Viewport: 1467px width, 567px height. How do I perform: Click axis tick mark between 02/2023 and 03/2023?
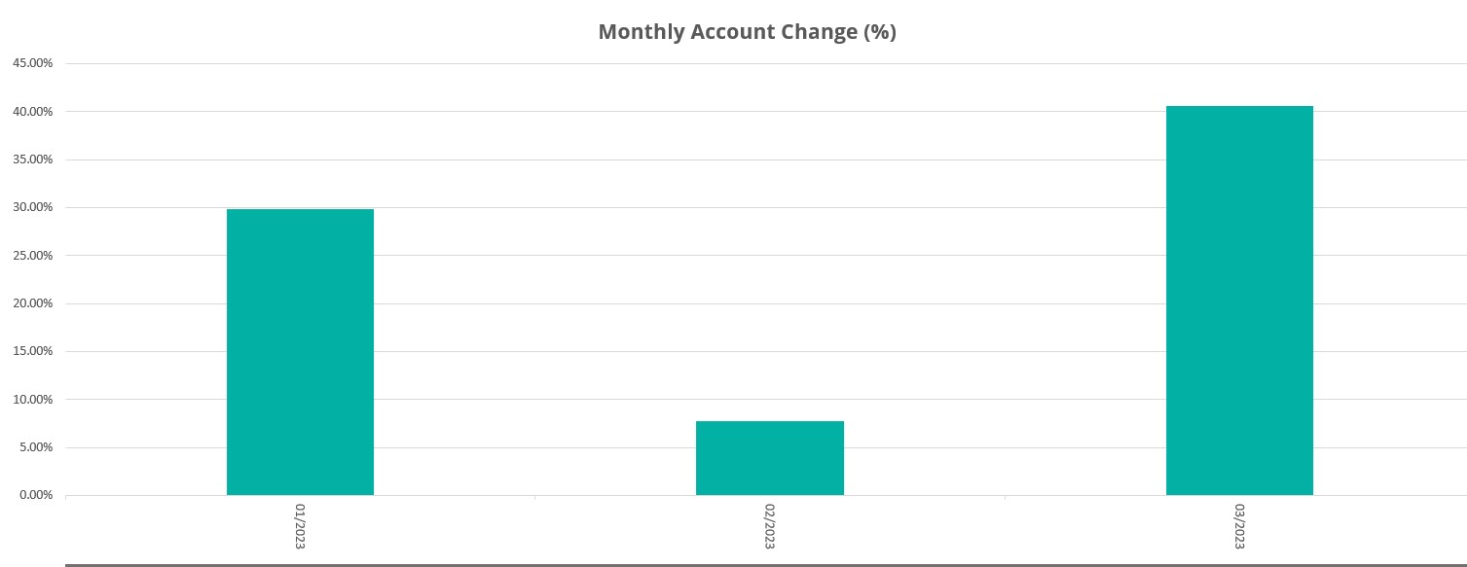[1005, 498]
